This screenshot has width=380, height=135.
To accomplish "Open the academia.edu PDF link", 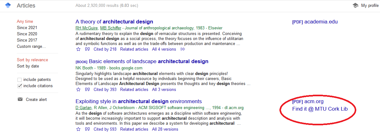I will [315, 22].
